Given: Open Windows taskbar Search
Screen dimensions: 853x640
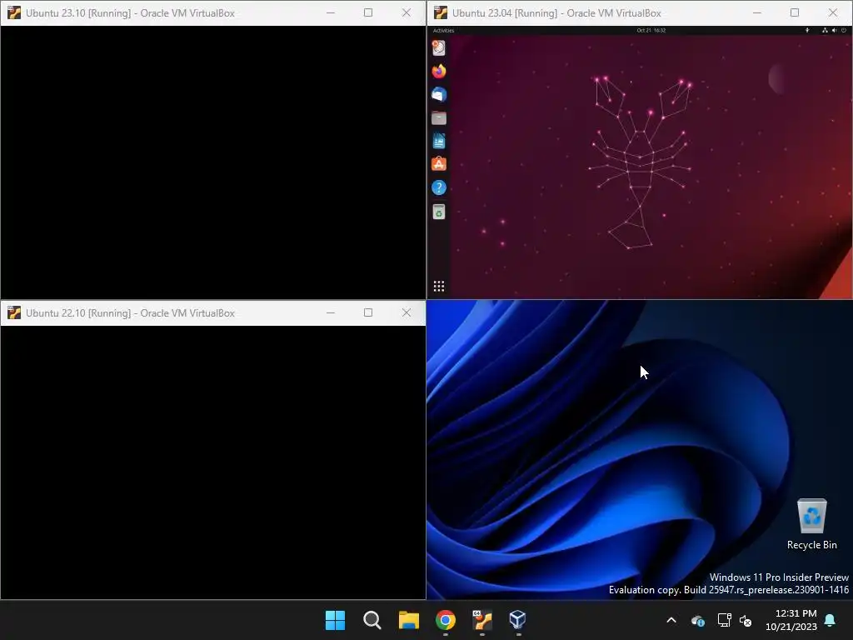Looking at the screenshot, I should [372, 620].
